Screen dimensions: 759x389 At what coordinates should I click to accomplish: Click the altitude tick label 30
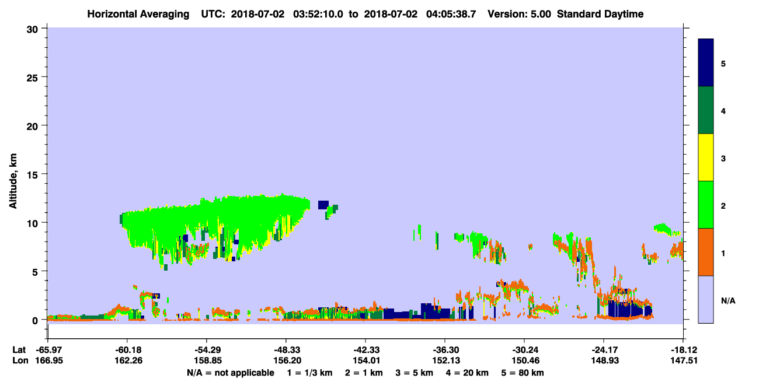pyautogui.click(x=34, y=29)
